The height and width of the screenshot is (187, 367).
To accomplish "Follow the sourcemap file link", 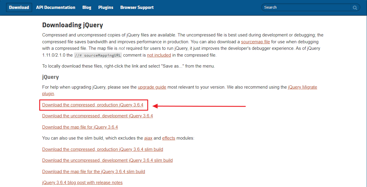I will pos(255,42).
